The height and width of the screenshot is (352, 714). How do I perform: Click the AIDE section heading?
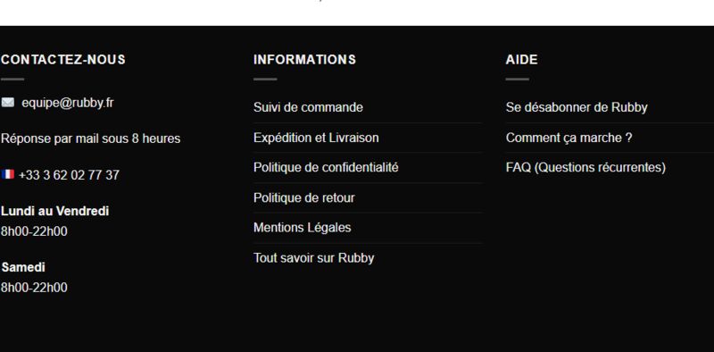tap(521, 60)
